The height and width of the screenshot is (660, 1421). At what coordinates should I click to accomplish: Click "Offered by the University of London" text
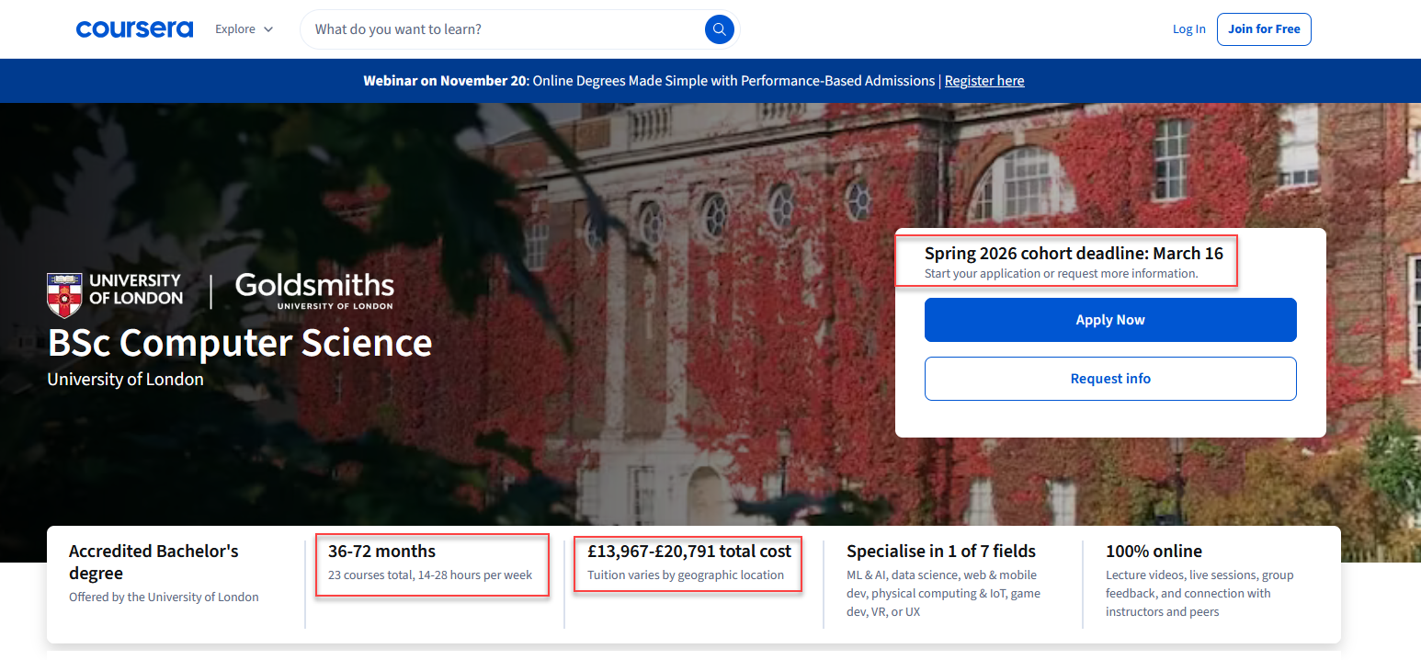(164, 597)
